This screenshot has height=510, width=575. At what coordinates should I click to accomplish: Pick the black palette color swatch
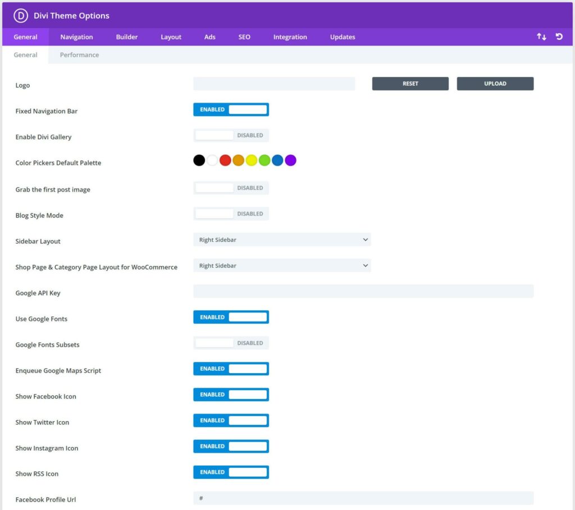coord(199,160)
